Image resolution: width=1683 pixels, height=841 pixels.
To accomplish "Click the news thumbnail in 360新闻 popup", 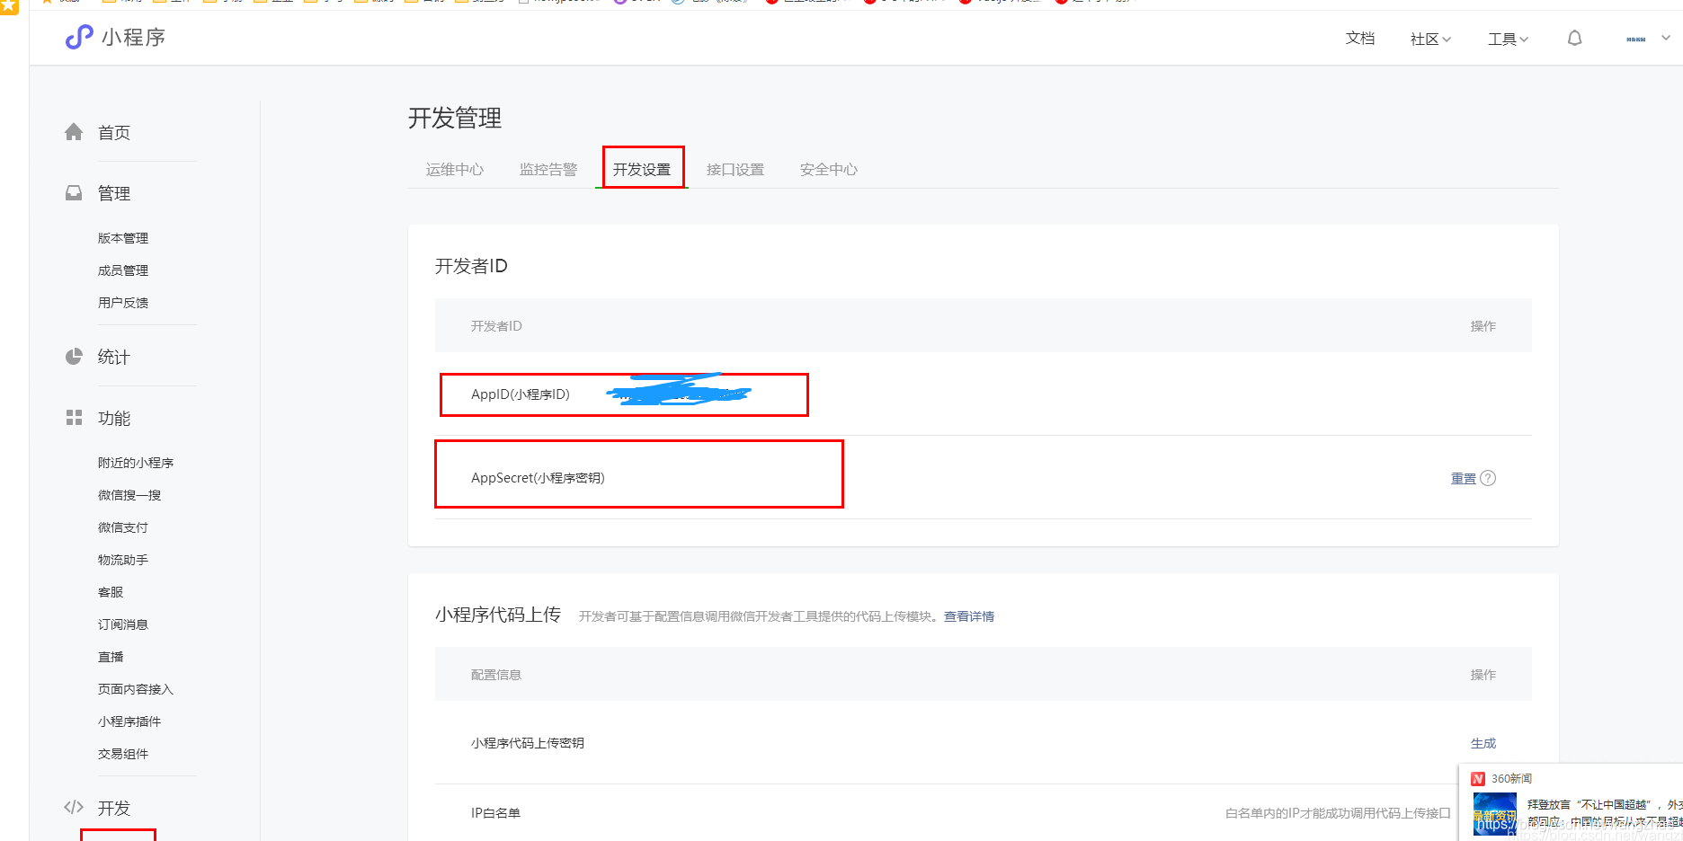I will [x=1496, y=813].
